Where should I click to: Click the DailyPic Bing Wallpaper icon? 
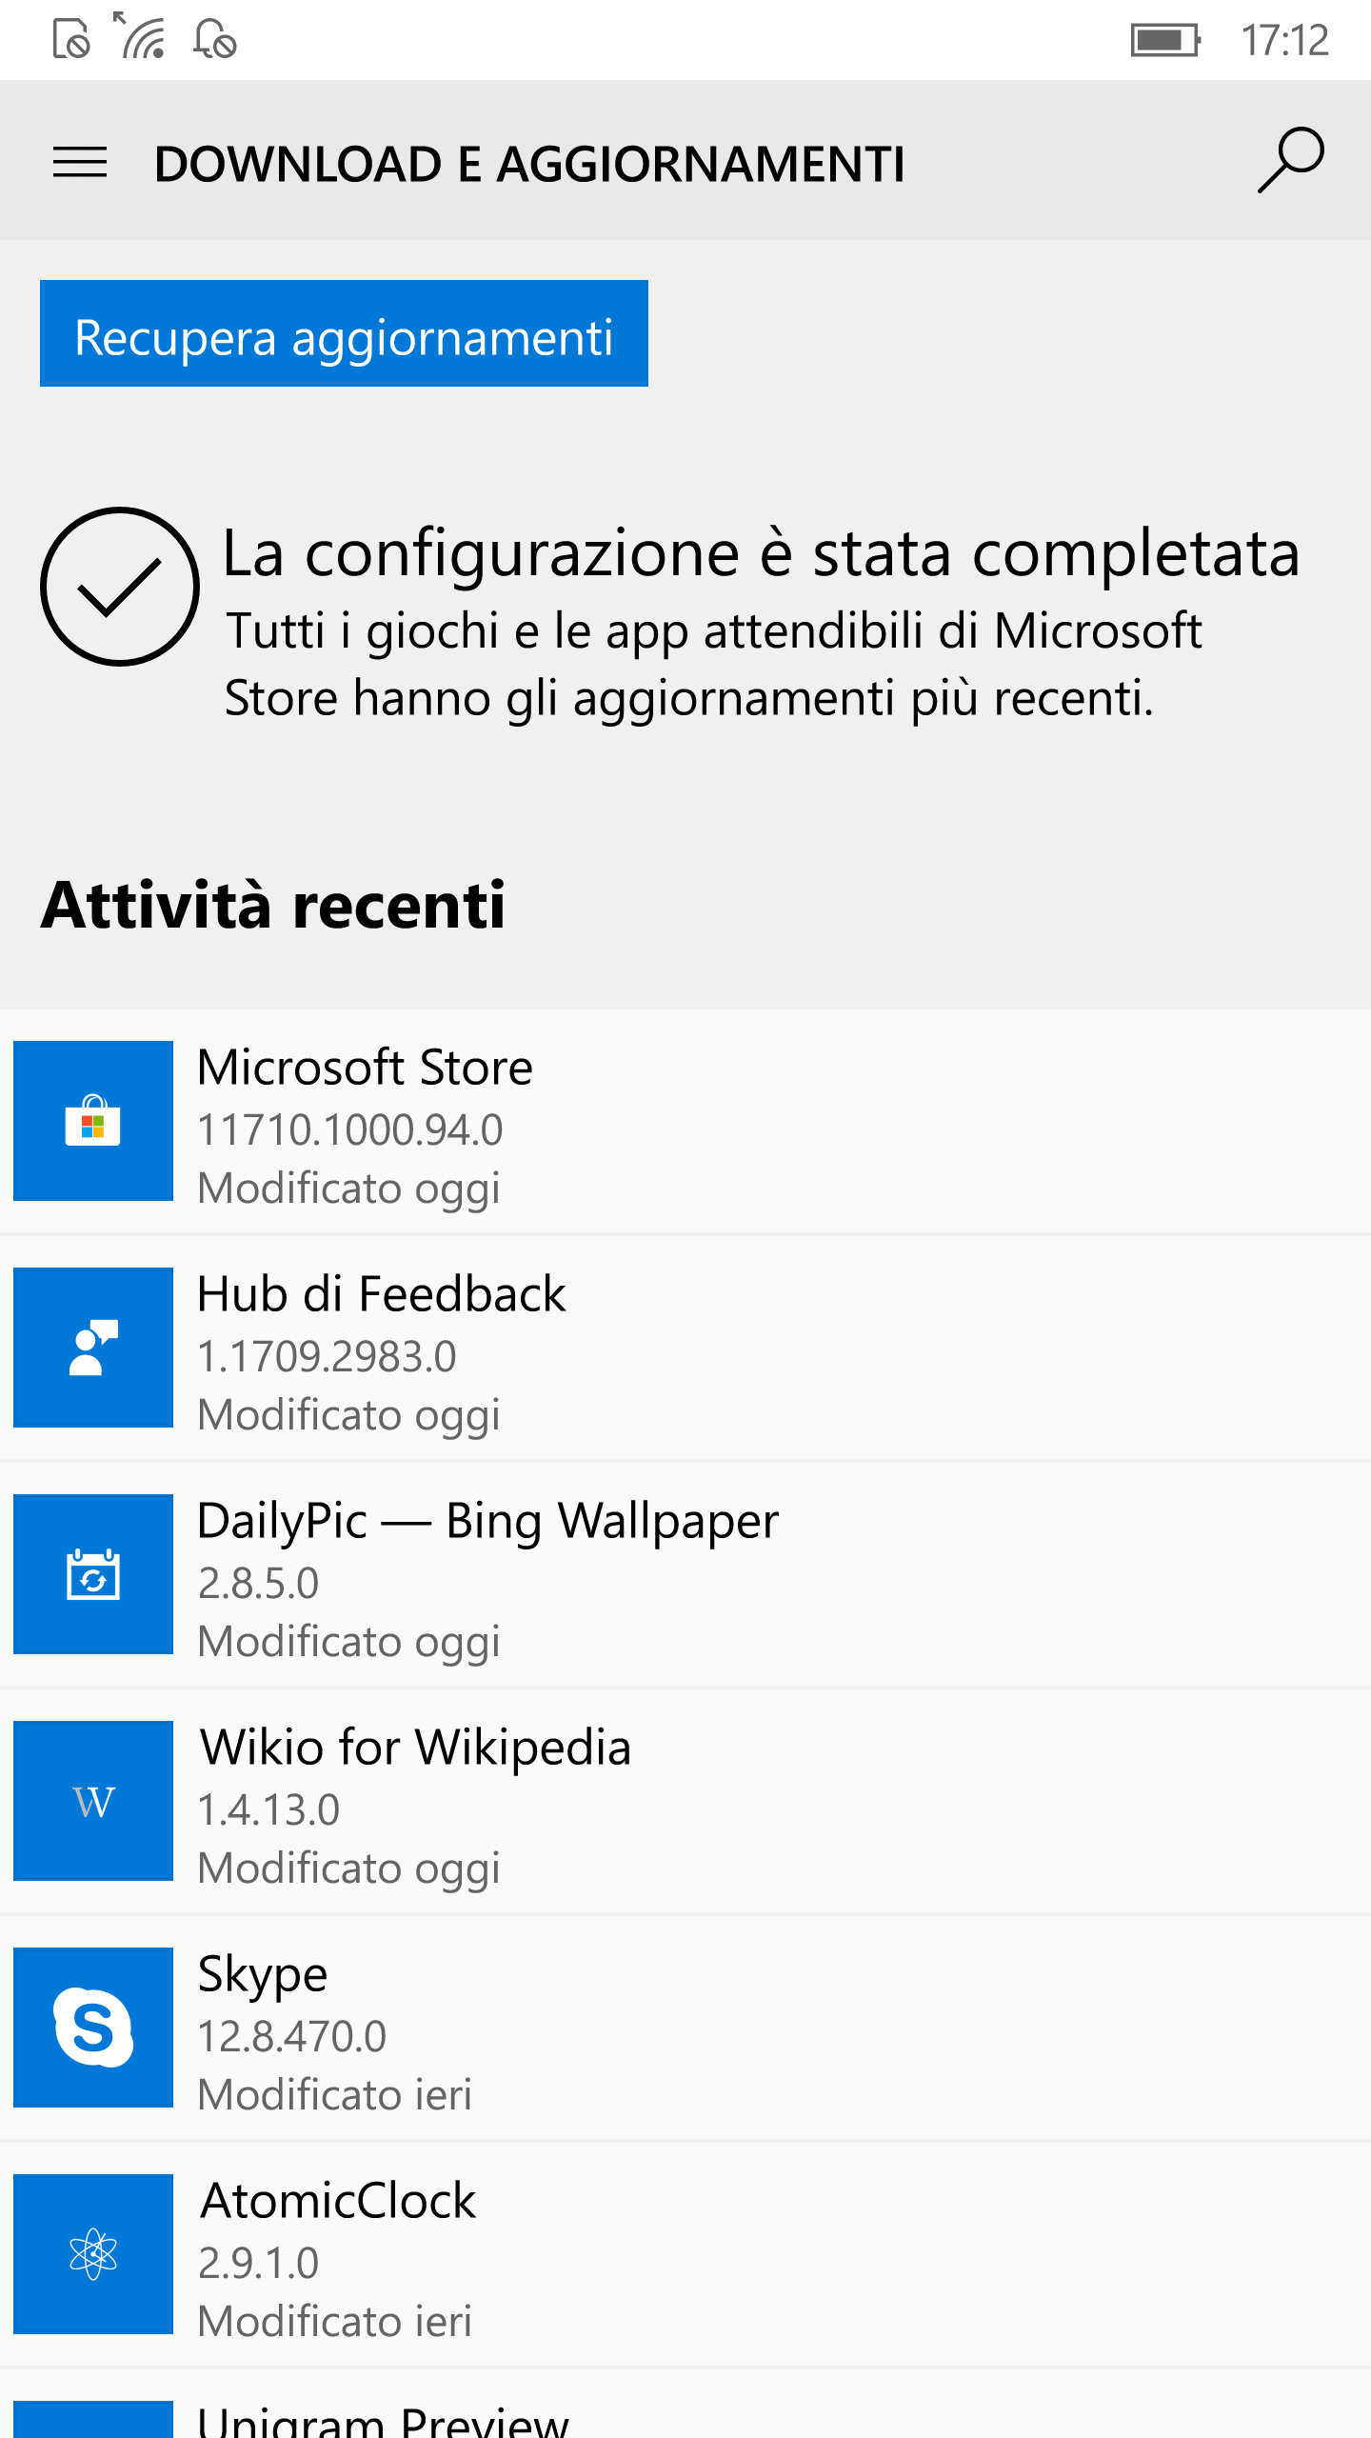click(x=93, y=1574)
